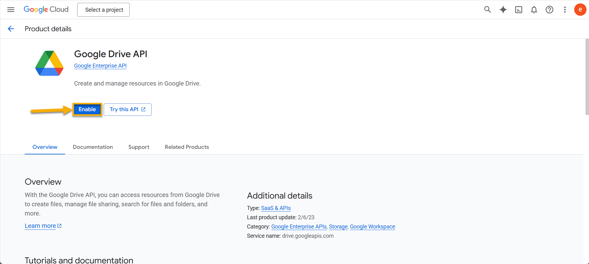Click the service name drive.googleapis.com
Image resolution: width=589 pixels, height=264 pixels.
point(308,236)
